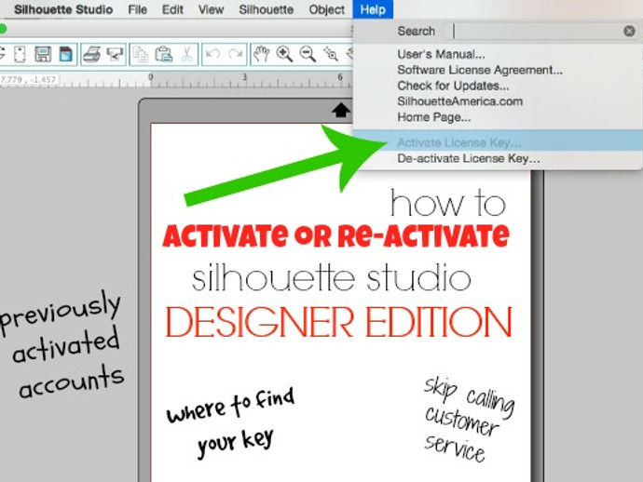Open the Edit menu
This screenshot has height=482, width=643.
pos(172,9)
